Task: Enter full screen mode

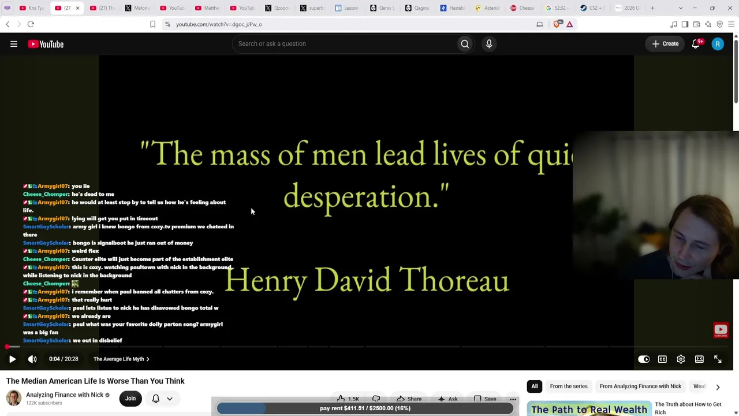Action: pos(718,359)
